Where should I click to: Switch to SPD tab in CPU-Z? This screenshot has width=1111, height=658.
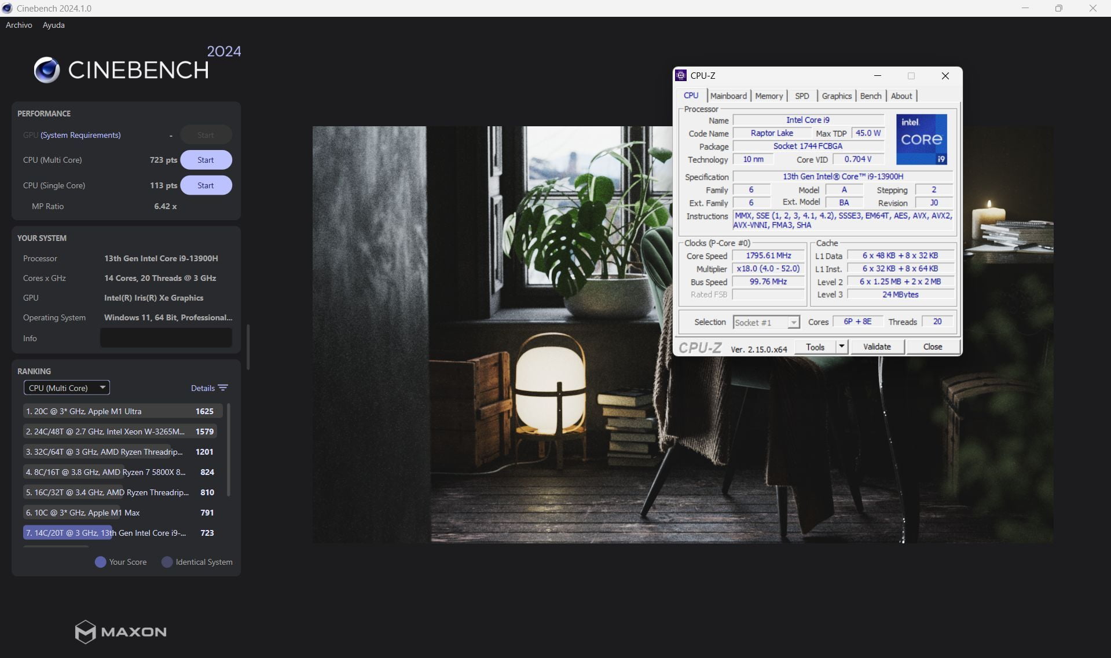click(x=802, y=96)
